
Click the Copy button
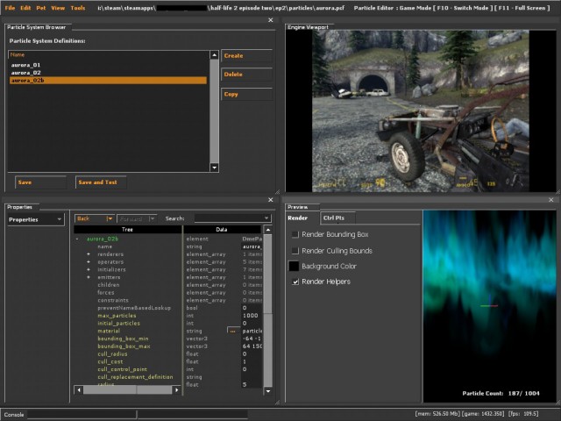(x=246, y=94)
